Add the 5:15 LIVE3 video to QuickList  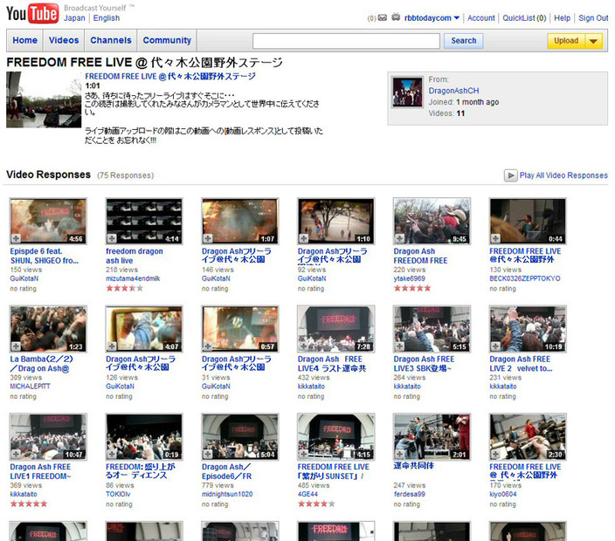pyautogui.click(x=399, y=346)
